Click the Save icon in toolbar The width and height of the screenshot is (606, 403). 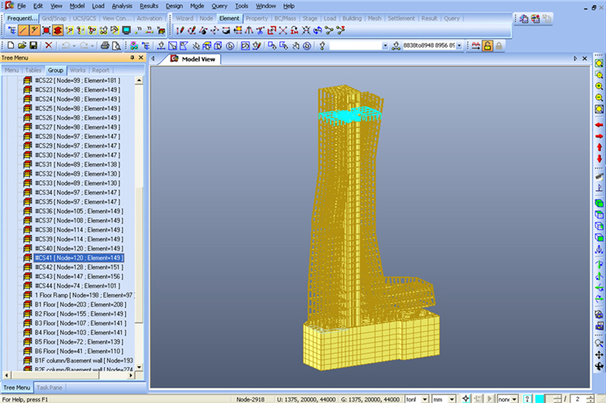(x=33, y=46)
